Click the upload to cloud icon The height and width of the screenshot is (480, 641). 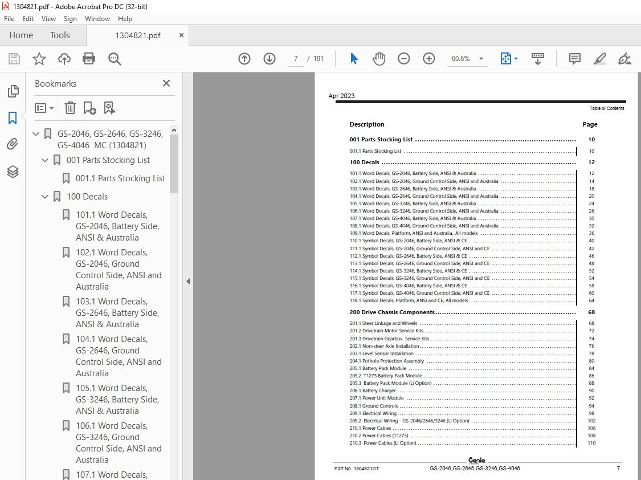pyautogui.click(x=64, y=59)
